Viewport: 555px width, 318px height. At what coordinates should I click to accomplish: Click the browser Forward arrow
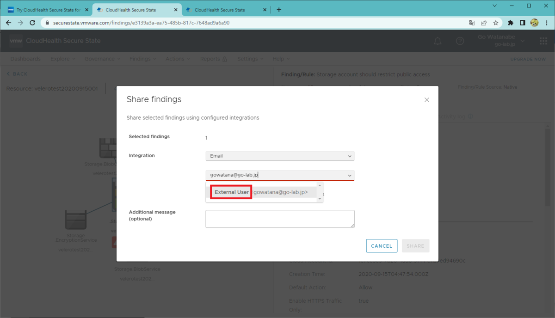pos(20,23)
